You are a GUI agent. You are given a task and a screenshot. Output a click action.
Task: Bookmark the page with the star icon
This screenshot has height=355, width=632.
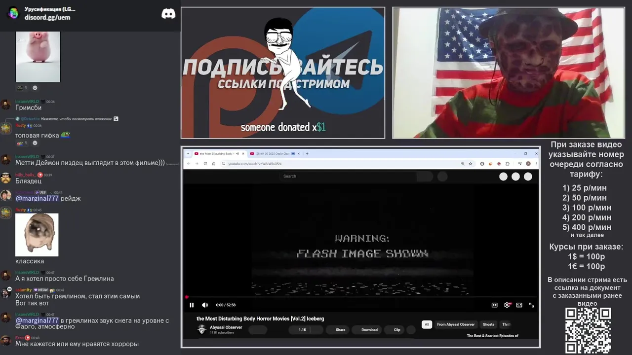point(471,164)
